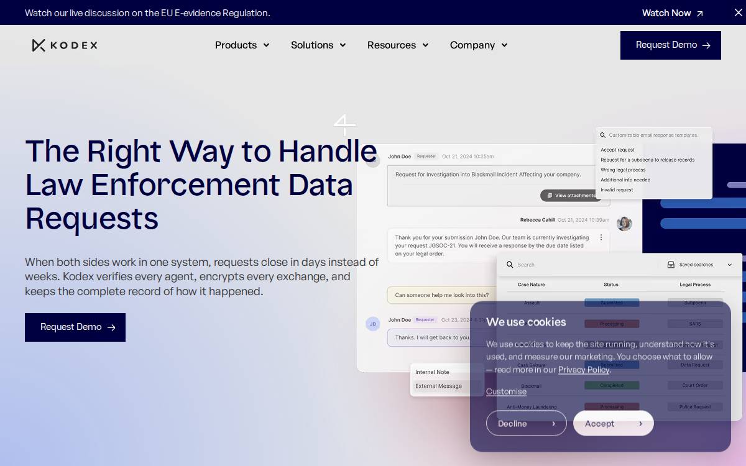This screenshot has width=746, height=466.
Task: Click the 'Legal Process' column header
Action: click(695, 285)
